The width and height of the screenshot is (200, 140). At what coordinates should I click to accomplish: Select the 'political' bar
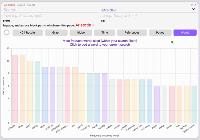tap(52, 95)
